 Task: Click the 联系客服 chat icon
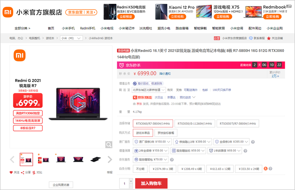click(x=251, y=38)
